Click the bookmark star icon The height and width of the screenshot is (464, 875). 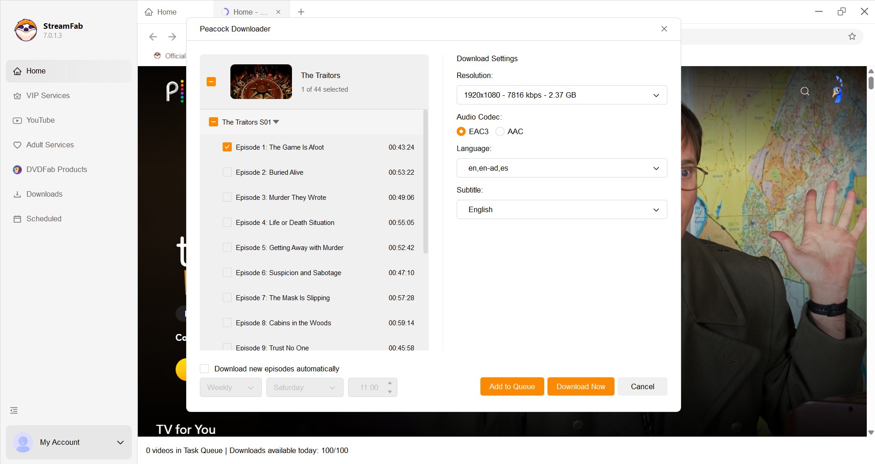pos(852,36)
